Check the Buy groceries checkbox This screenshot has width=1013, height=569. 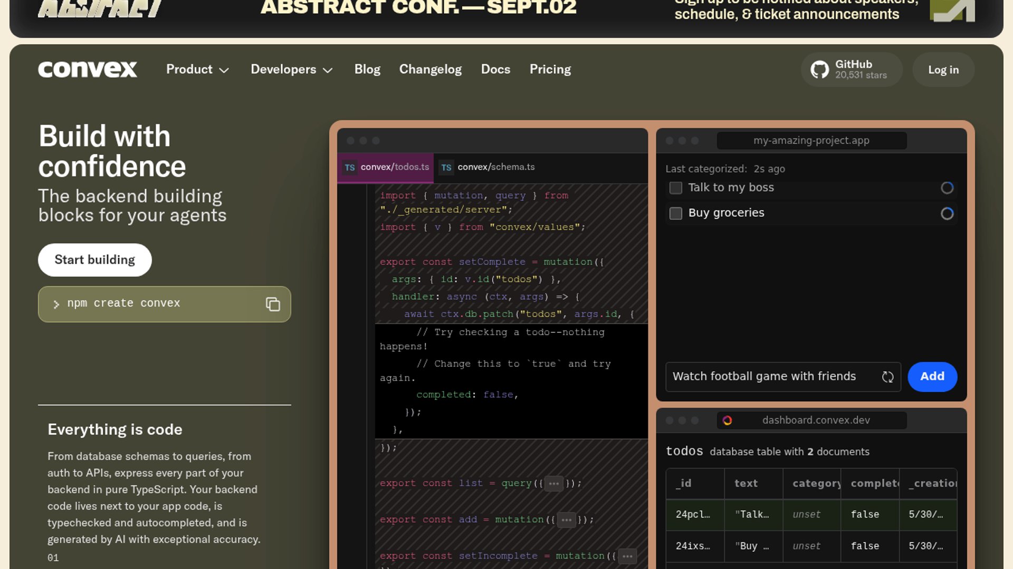pyautogui.click(x=676, y=213)
